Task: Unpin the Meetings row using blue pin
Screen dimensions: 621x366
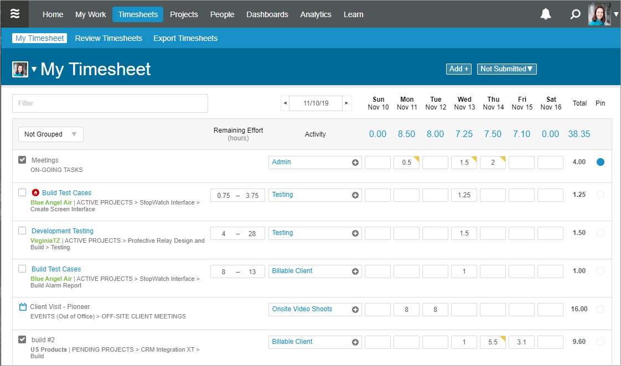Action: pos(601,162)
